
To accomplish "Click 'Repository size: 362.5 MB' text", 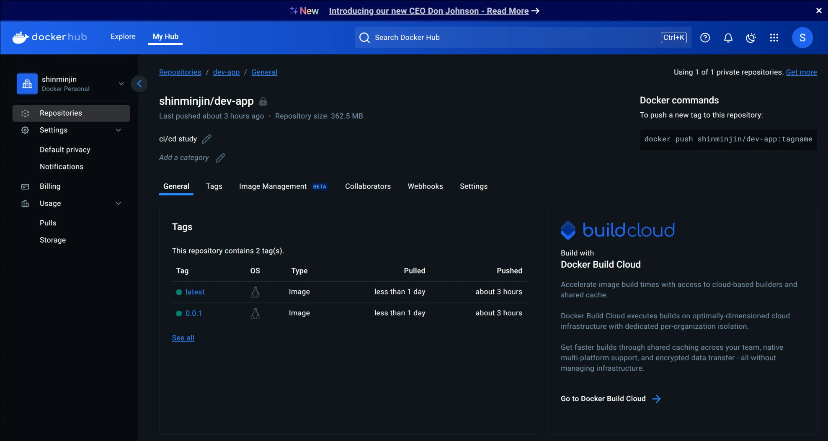I will pyautogui.click(x=319, y=116).
